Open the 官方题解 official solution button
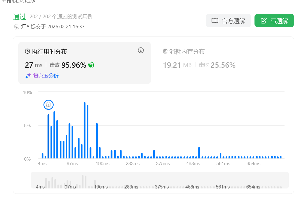 228,21
